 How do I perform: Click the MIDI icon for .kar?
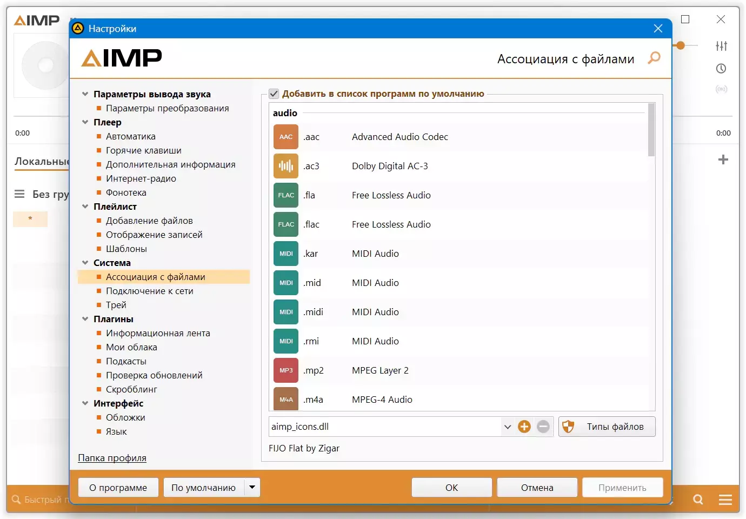coord(286,254)
